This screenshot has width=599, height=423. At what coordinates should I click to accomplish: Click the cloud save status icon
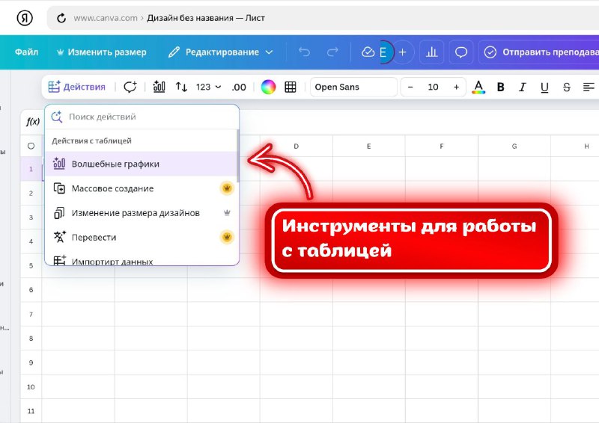pos(368,52)
